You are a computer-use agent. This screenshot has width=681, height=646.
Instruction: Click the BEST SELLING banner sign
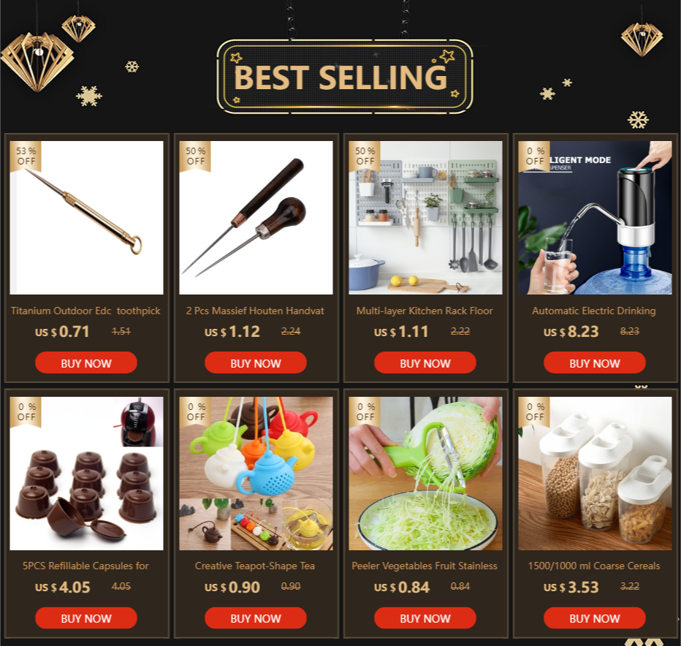coord(344,77)
